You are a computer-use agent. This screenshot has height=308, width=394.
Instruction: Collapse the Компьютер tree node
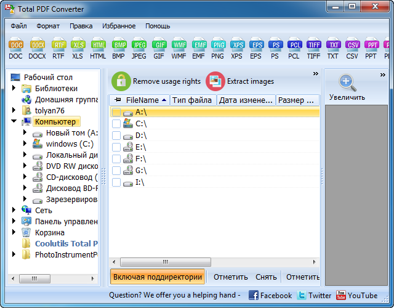14,121
